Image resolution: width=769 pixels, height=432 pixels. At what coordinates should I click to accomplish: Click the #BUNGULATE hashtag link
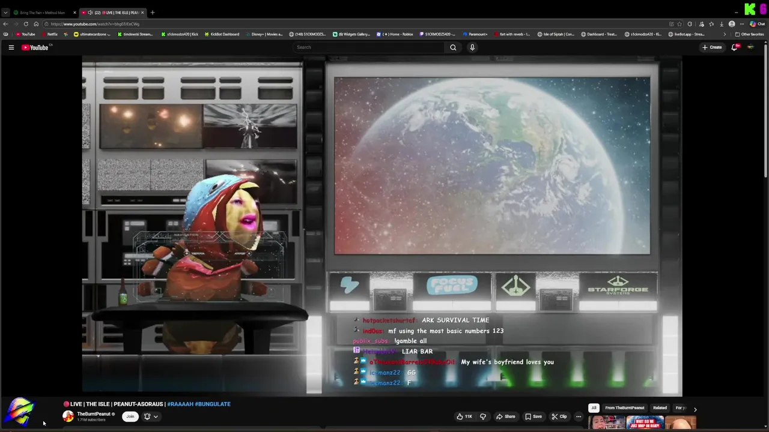[x=213, y=404]
